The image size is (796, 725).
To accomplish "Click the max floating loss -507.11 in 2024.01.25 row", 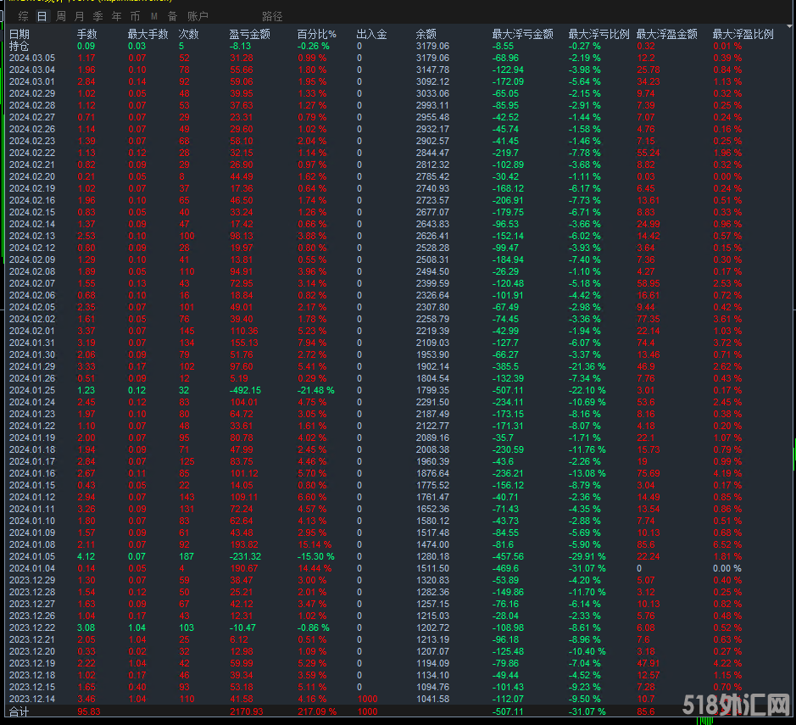I will [508, 390].
